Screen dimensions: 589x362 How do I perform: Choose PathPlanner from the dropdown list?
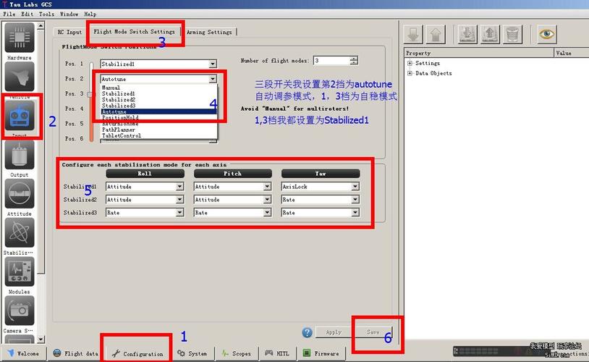(159, 130)
